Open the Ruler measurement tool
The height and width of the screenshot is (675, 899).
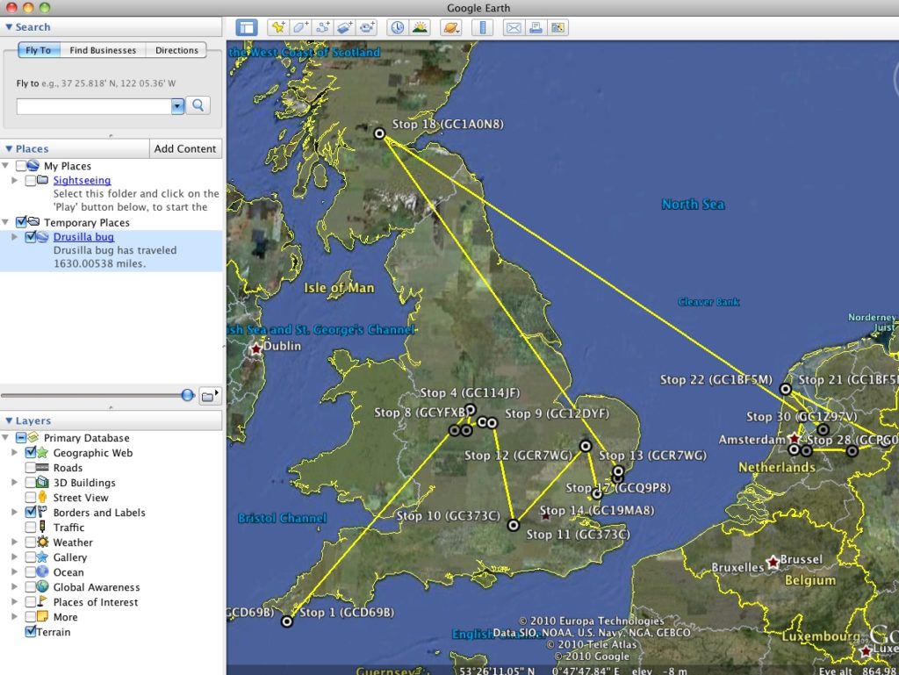point(483,27)
